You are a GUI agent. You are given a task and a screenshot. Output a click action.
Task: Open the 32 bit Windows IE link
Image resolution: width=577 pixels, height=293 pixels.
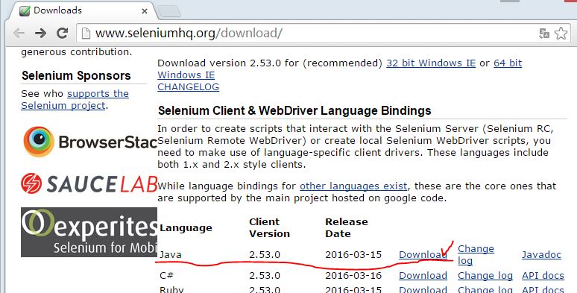click(x=431, y=63)
